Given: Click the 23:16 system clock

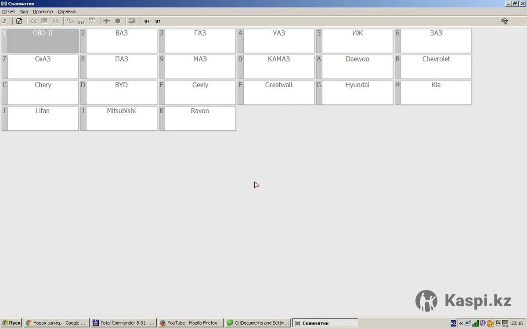Looking at the screenshot, I should coord(517,323).
